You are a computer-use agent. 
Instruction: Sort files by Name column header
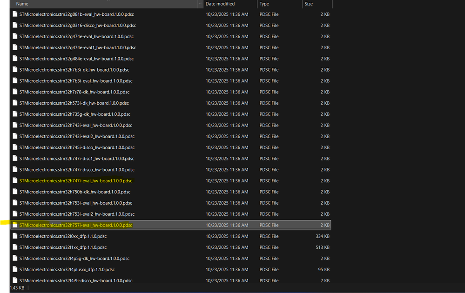(22, 4)
